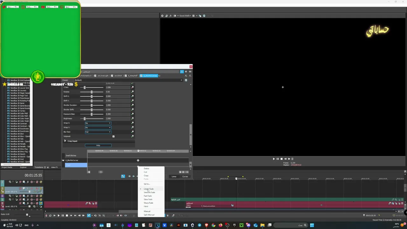Collapse S_BlurMoCurves keyframe lane group

[63, 160]
